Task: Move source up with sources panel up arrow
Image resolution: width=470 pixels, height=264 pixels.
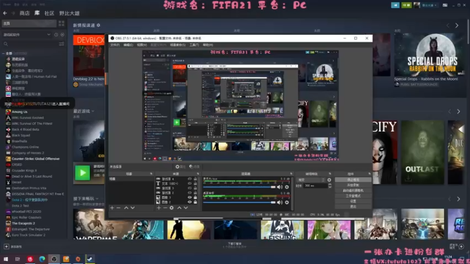Action: 179,208
